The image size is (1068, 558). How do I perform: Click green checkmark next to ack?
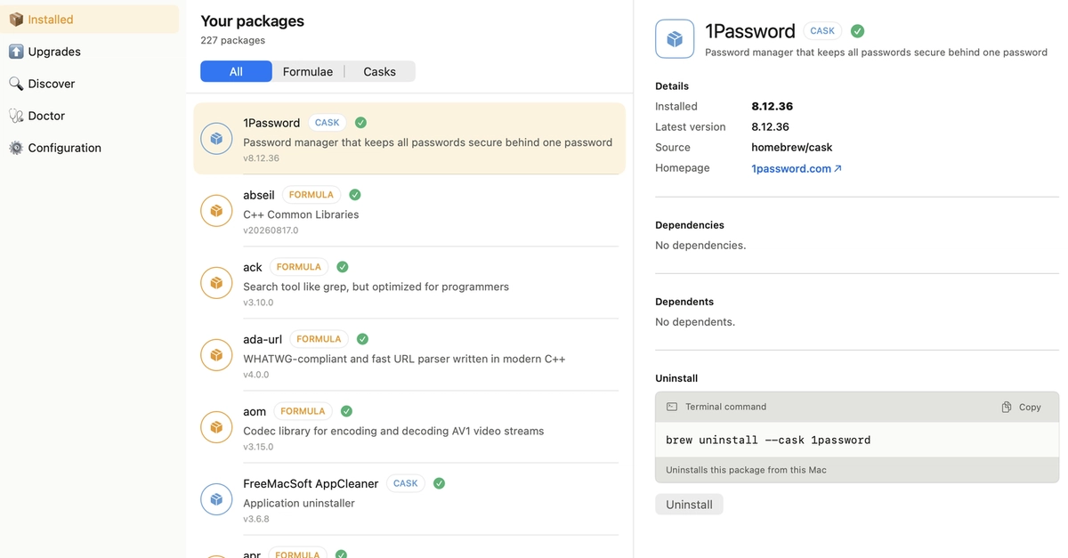click(343, 267)
